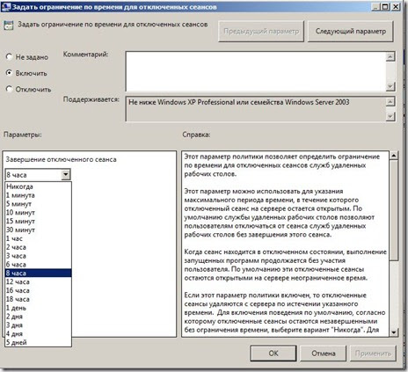Click the window title bar icon
Viewport: 408px width, 372px height.
coord(6,7)
